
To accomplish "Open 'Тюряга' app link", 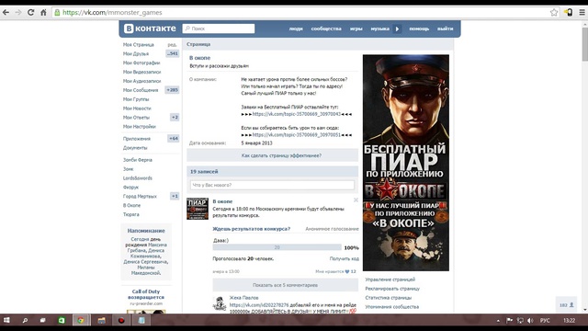I will [x=130, y=214].
